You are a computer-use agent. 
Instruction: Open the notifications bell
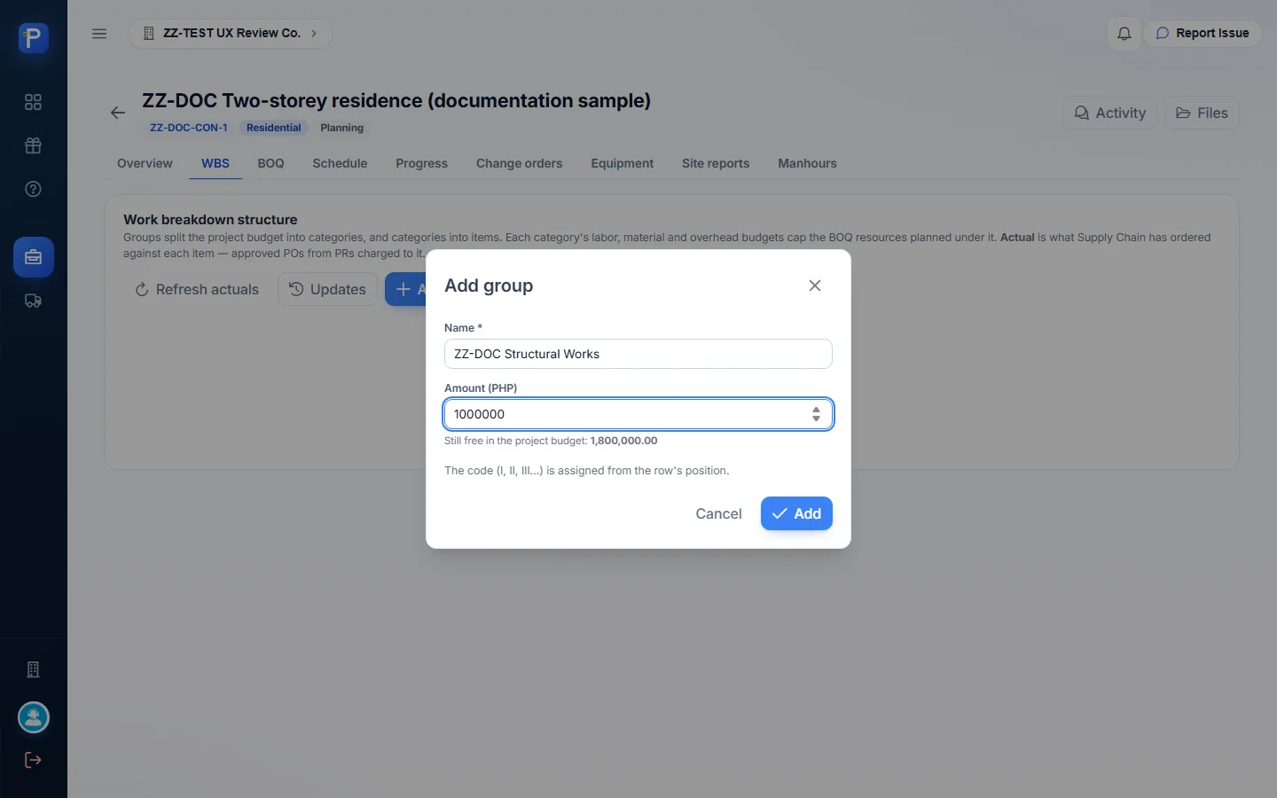[1124, 34]
